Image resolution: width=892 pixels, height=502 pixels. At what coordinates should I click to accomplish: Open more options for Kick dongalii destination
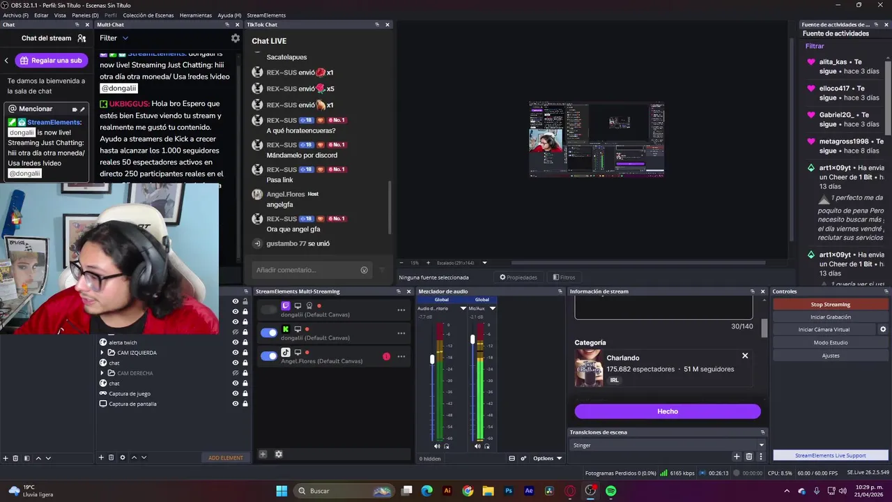pos(401,333)
